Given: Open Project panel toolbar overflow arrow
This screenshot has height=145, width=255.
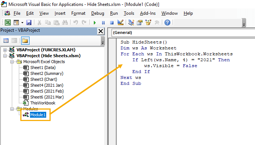Looking at the screenshot, I should tap(103, 41).
